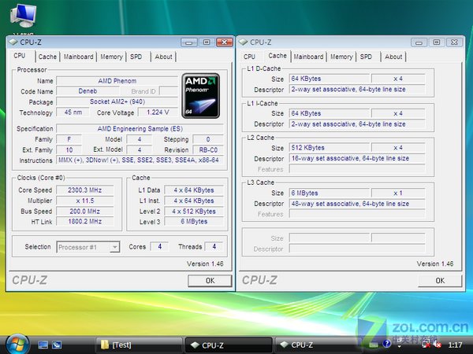Image resolution: width=473 pixels, height=354 pixels.
Task: Open About tab in right window
Action: pos(393,57)
